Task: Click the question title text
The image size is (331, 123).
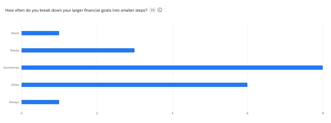Action: [x=76, y=10]
